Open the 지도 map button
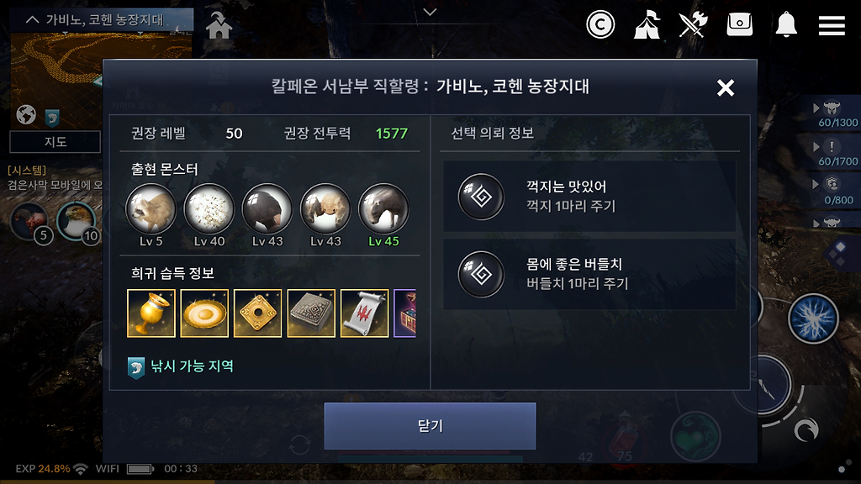The width and height of the screenshot is (861, 484). click(x=55, y=141)
